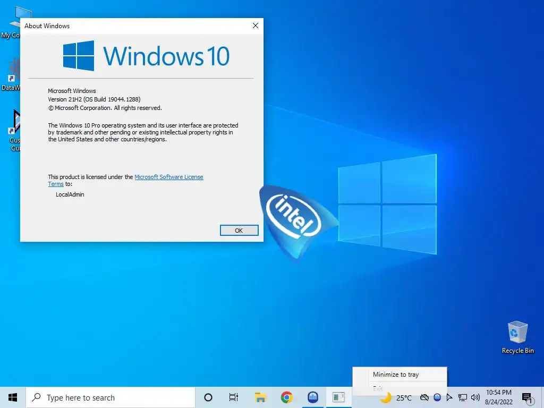Open the volume speaker tray icon
The width and height of the screenshot is (544, 408).
coord(475,397)
